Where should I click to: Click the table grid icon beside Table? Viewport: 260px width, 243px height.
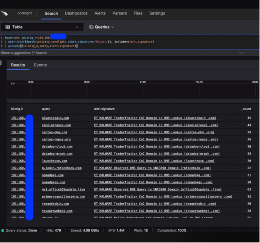pyautogui.click(x=8, y=27)
